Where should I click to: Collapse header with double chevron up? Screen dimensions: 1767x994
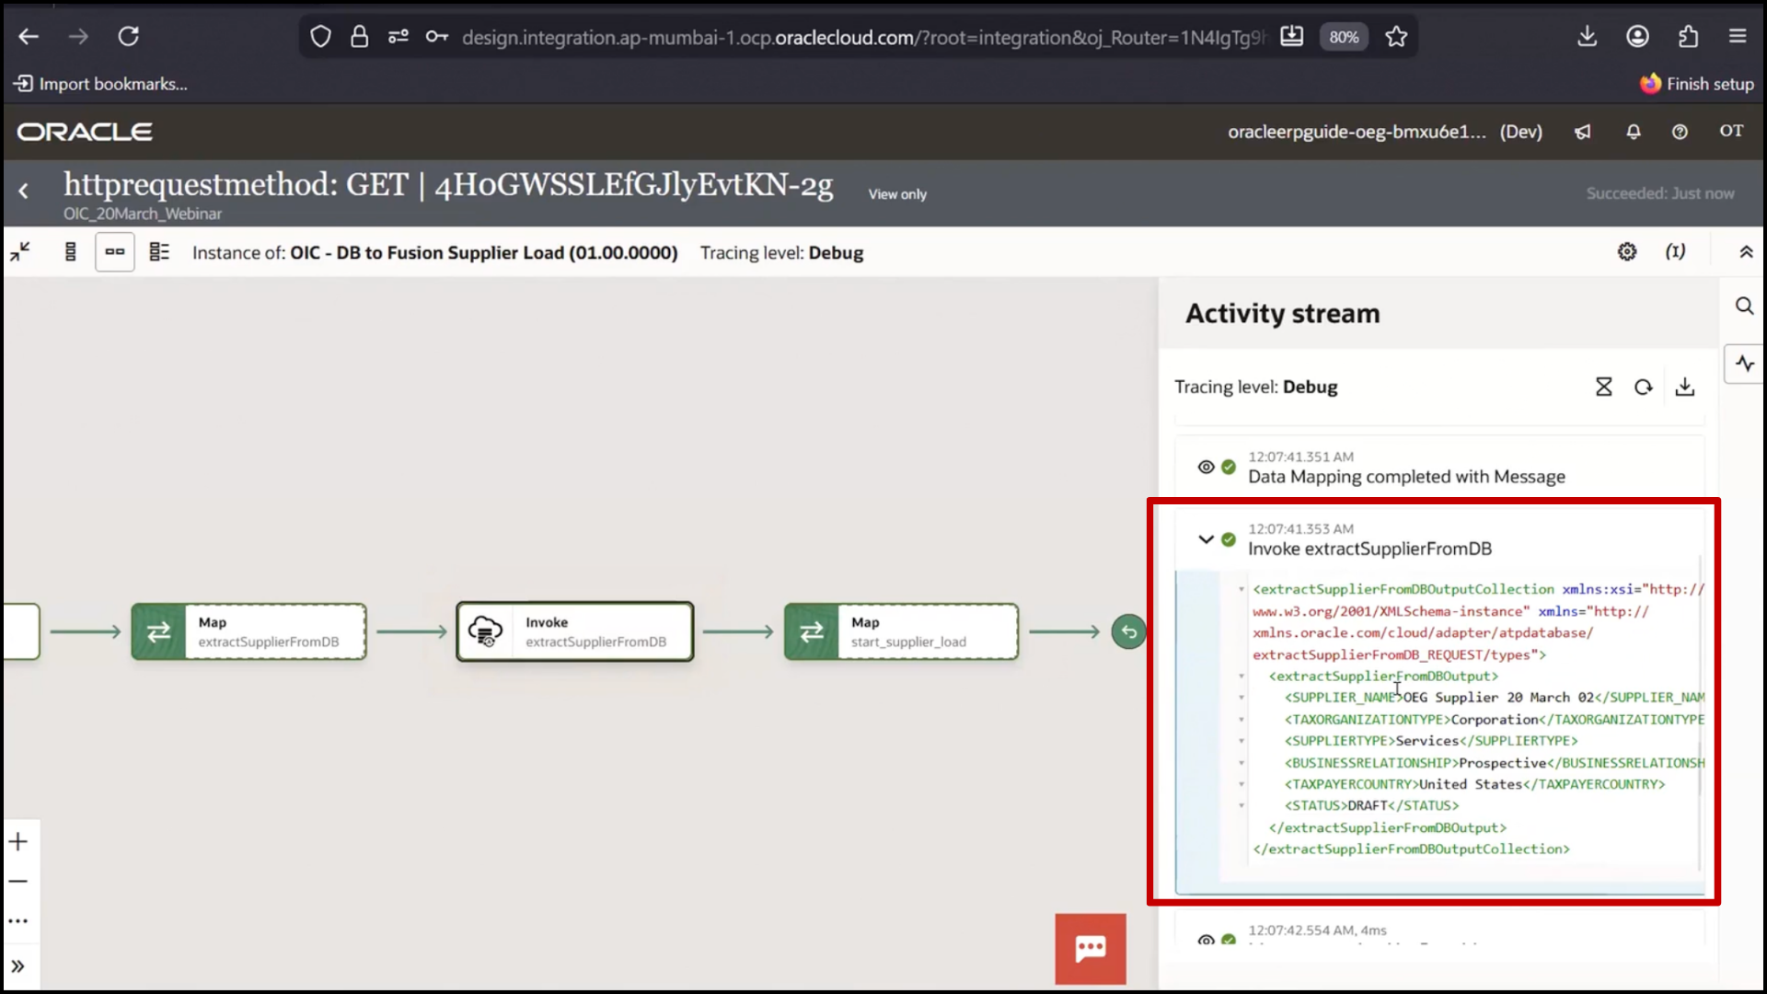tap(1746, 252)
